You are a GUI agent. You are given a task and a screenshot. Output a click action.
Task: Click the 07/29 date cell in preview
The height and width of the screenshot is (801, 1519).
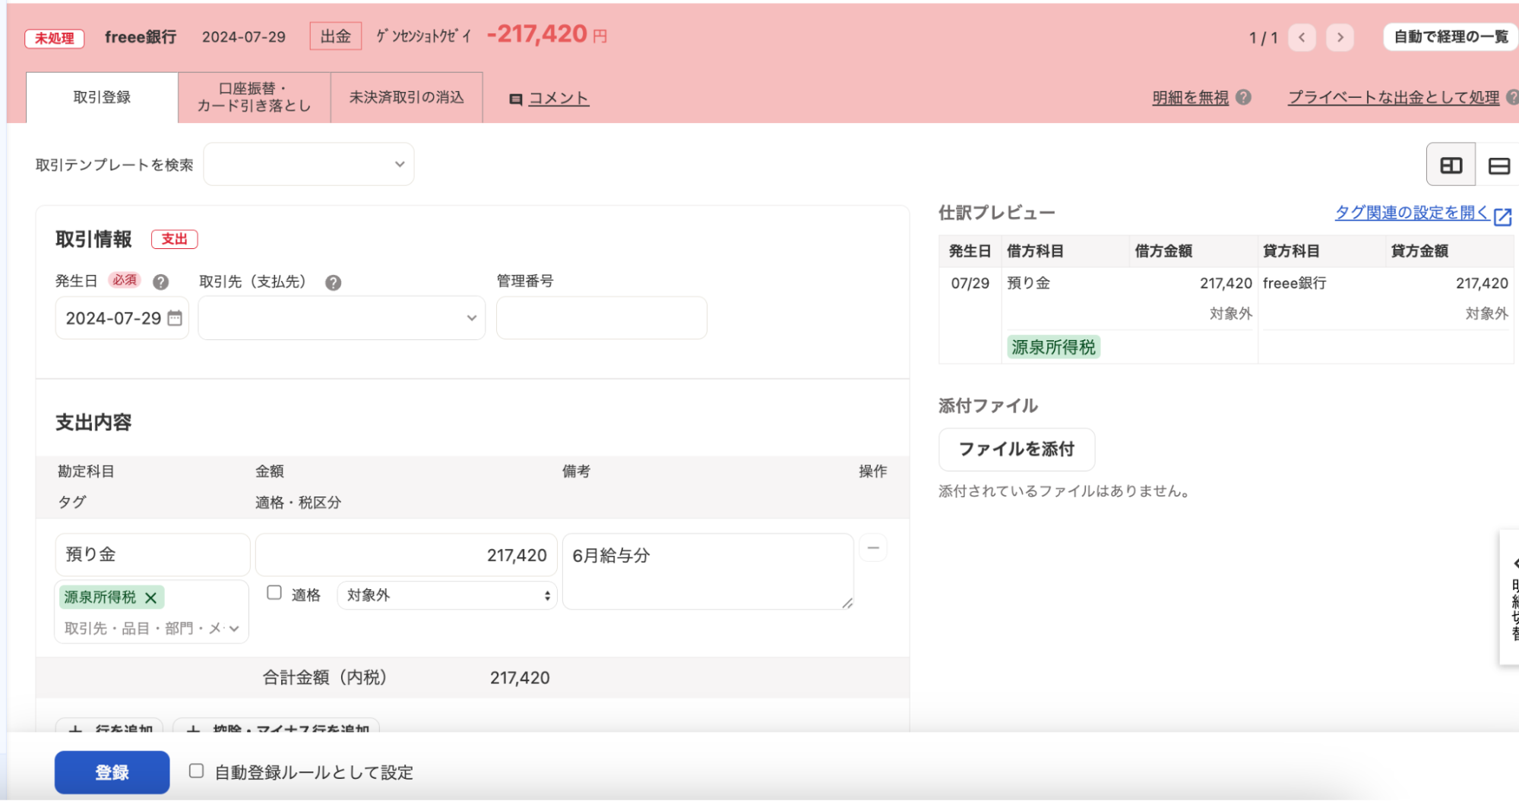click(x=970, y=284)
